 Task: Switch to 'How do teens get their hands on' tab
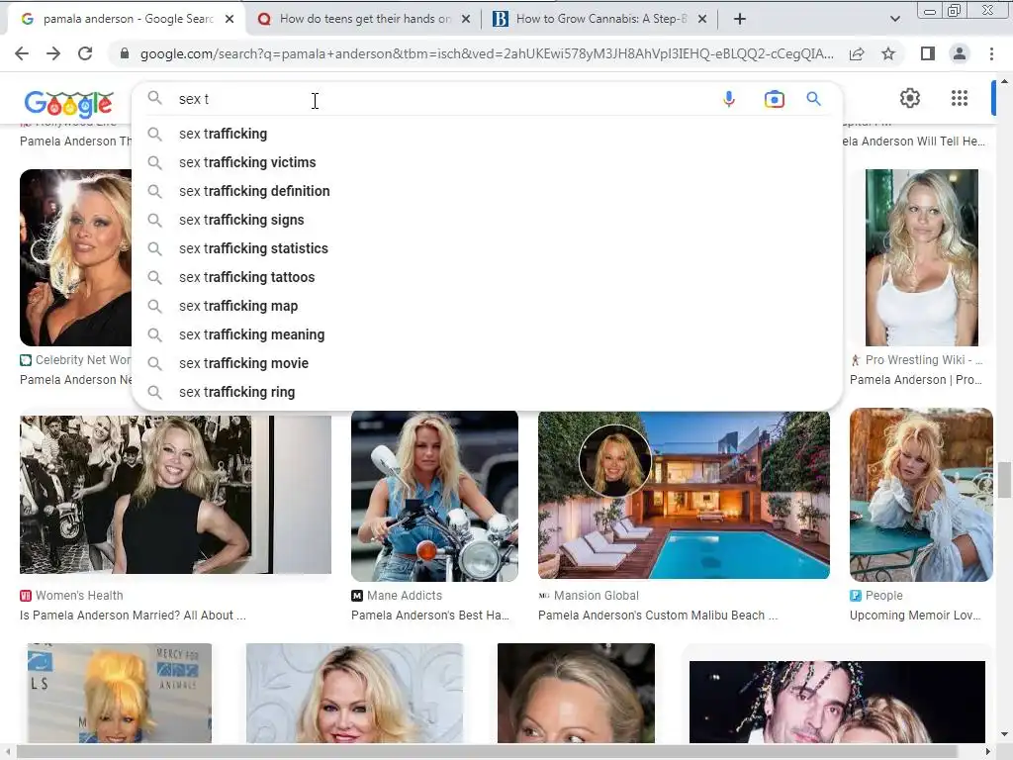click(x=362, y=19)
